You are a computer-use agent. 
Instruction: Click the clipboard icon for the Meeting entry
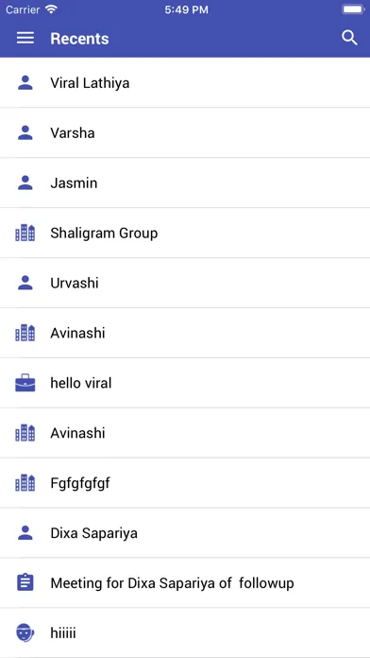coord(25,583)
